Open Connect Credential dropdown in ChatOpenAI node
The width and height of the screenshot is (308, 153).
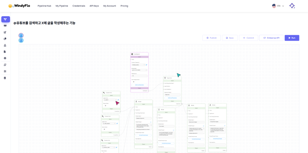coord(139,65)
